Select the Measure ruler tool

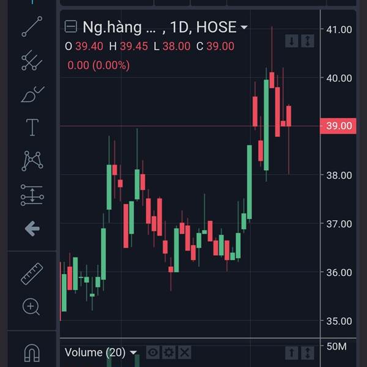click(32, 273)
